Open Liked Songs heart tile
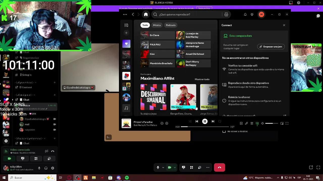 [x=126, y=44]
